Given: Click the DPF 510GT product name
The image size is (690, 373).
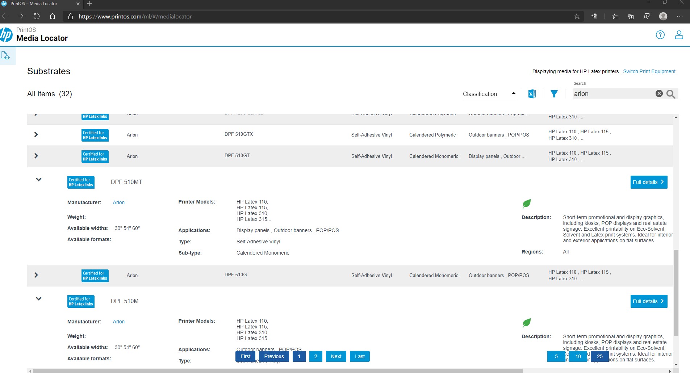Looking at the screenshot, I should (x=237, y=155).
